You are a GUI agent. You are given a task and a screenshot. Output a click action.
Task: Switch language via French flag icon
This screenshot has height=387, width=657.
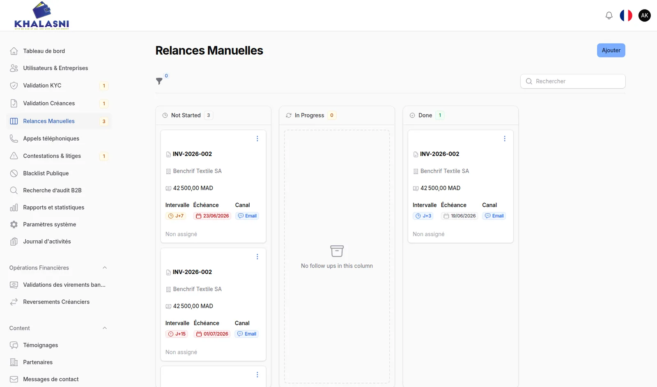626,16
